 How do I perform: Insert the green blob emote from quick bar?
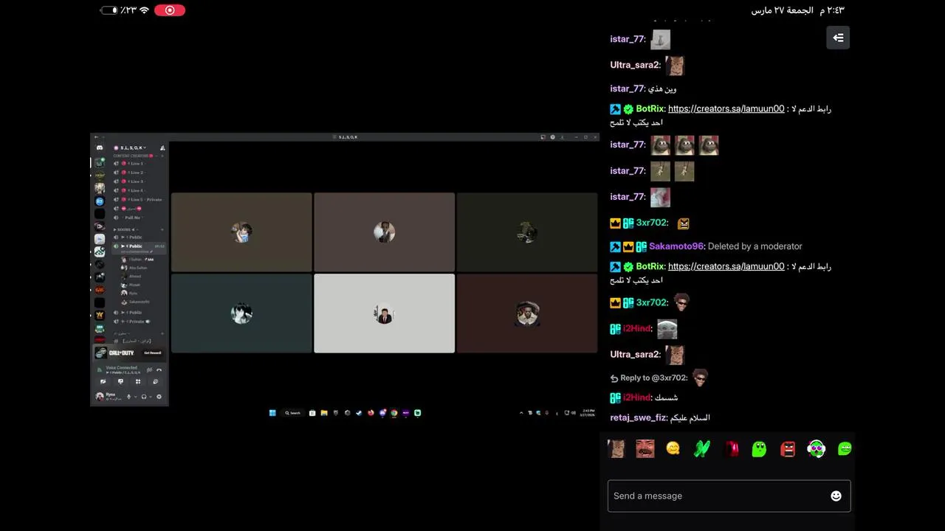(759, 448)
